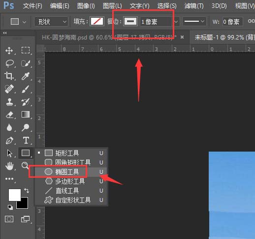Open the stroke width dropdown arrow
Viewport: 255px width, 239px height.
[x=176, y=22]
